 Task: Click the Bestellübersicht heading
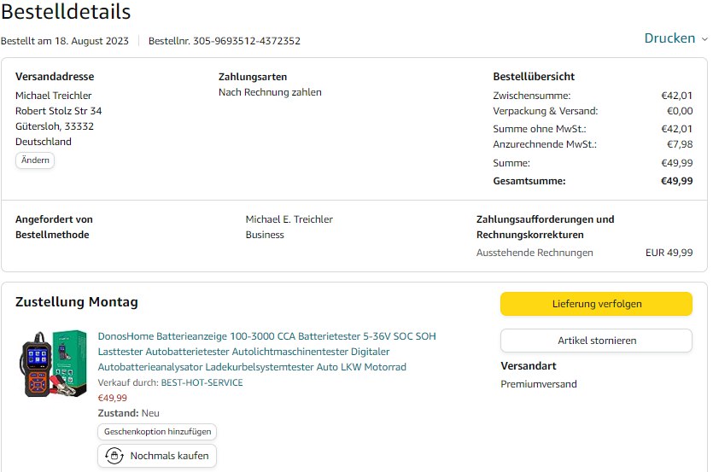point(534,77)
